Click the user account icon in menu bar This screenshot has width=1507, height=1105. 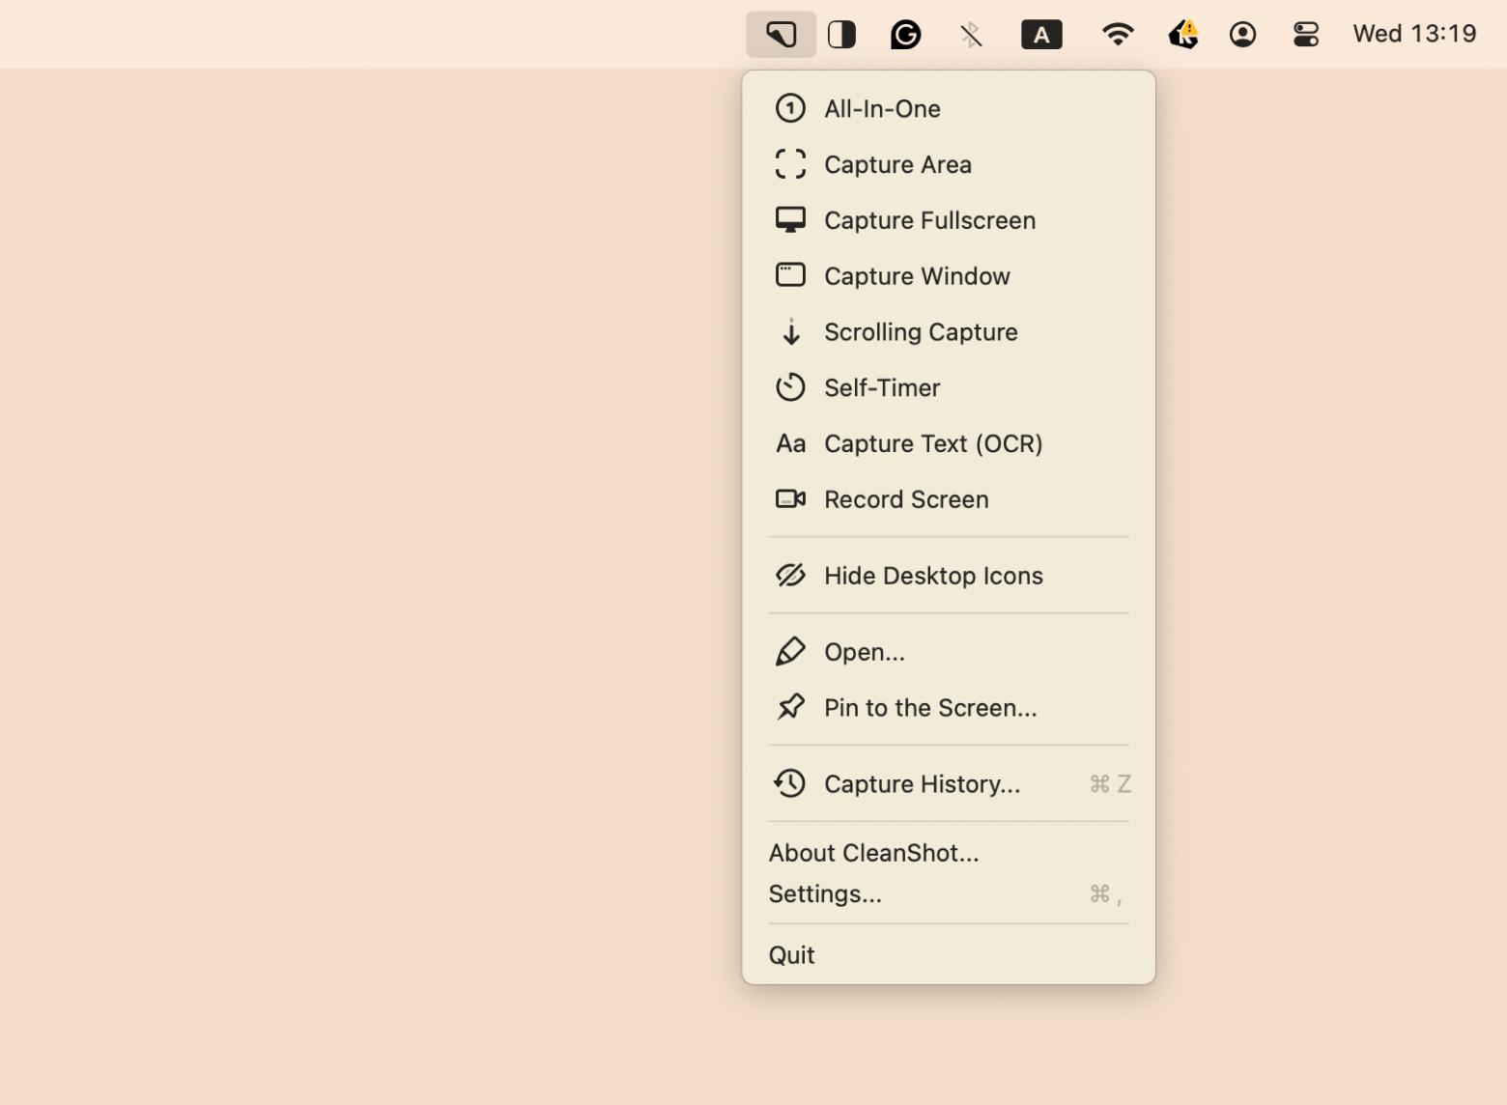(x=1242, y=35)
